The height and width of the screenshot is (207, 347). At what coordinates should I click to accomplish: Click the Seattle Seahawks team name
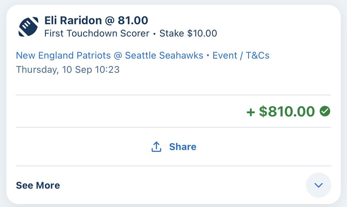click(164, 56)
